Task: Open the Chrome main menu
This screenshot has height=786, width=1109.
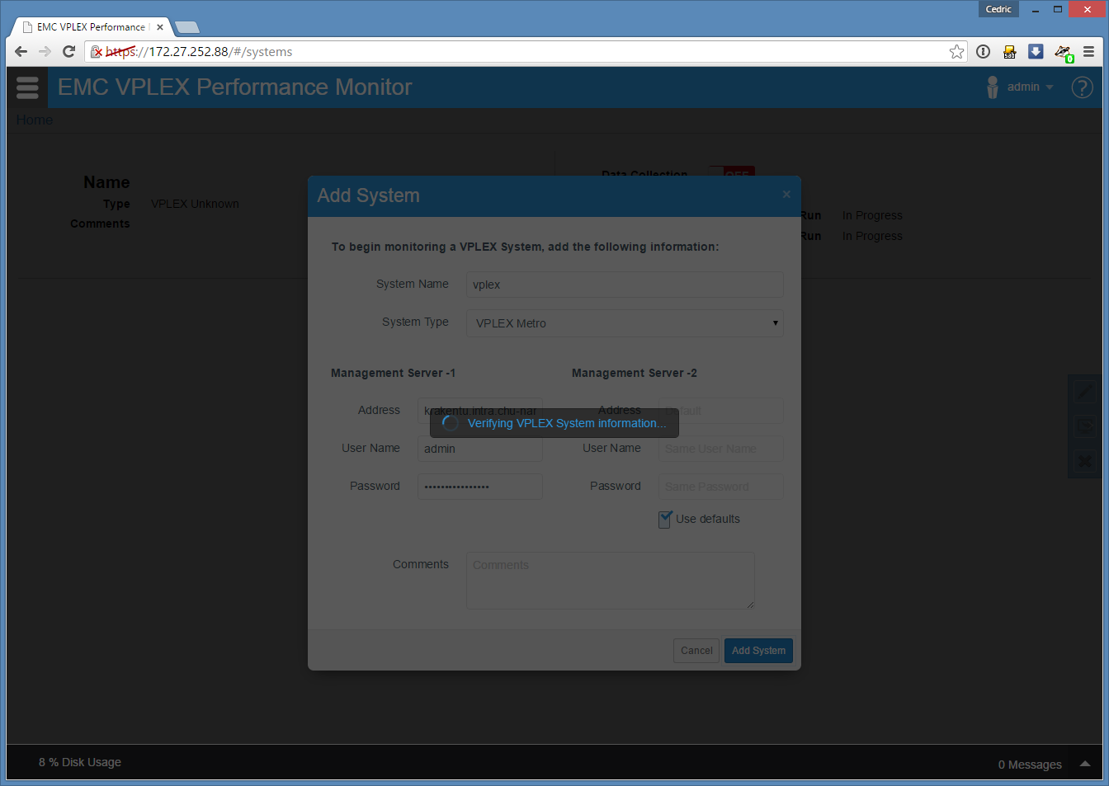Action: click(1088, 52)
